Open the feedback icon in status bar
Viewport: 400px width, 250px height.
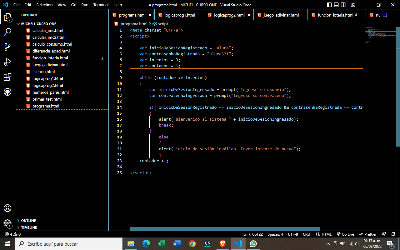[384, 234]
